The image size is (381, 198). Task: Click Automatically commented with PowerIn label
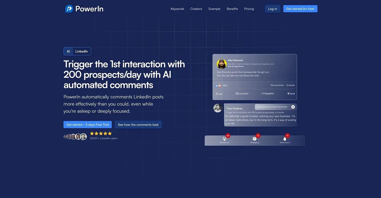click(272, 107)
